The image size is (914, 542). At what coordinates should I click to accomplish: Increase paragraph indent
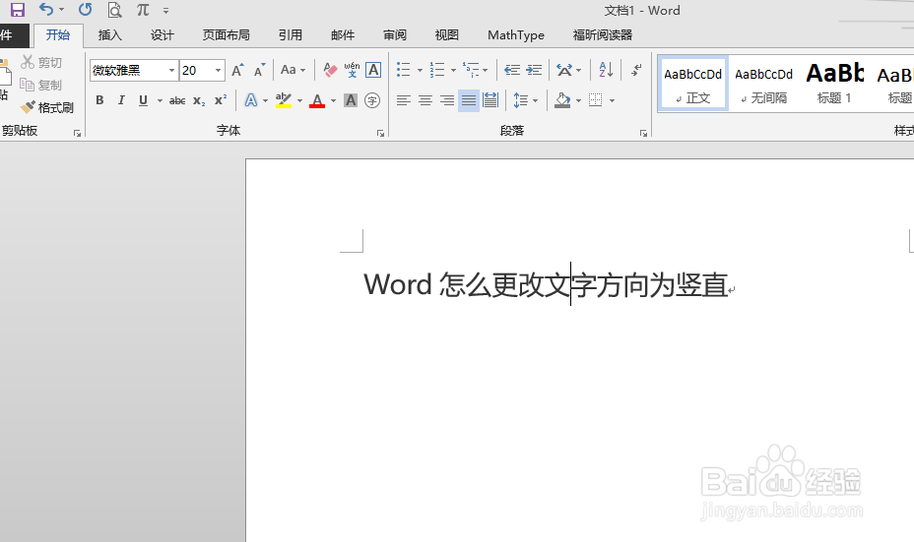534,70
